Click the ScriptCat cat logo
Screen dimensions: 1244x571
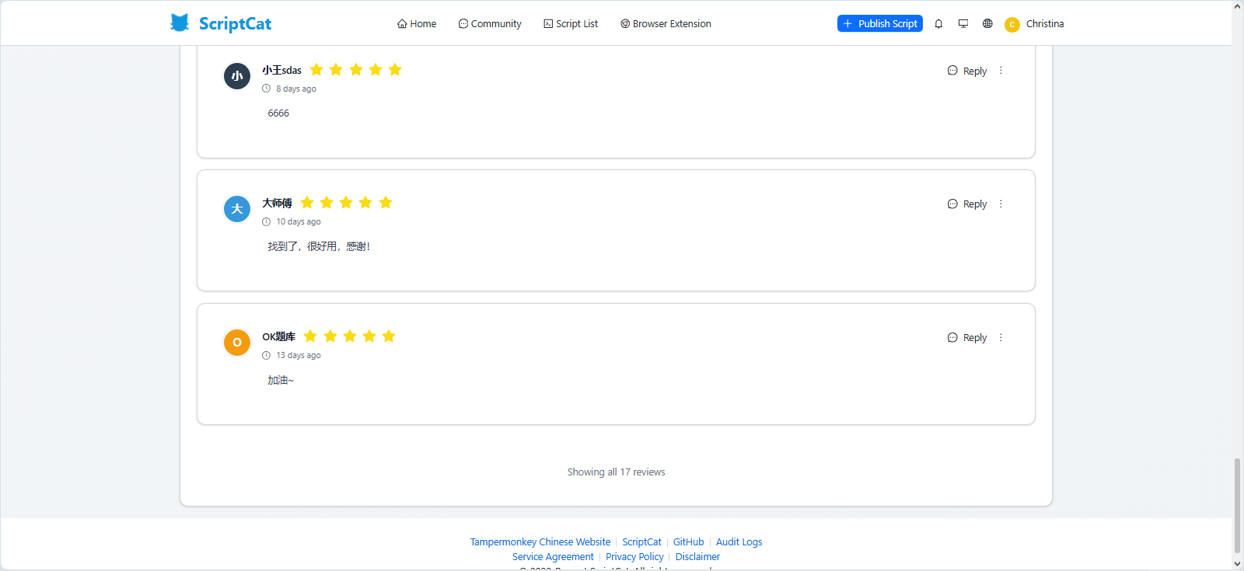pyautogui.click(x=180, y=23)
